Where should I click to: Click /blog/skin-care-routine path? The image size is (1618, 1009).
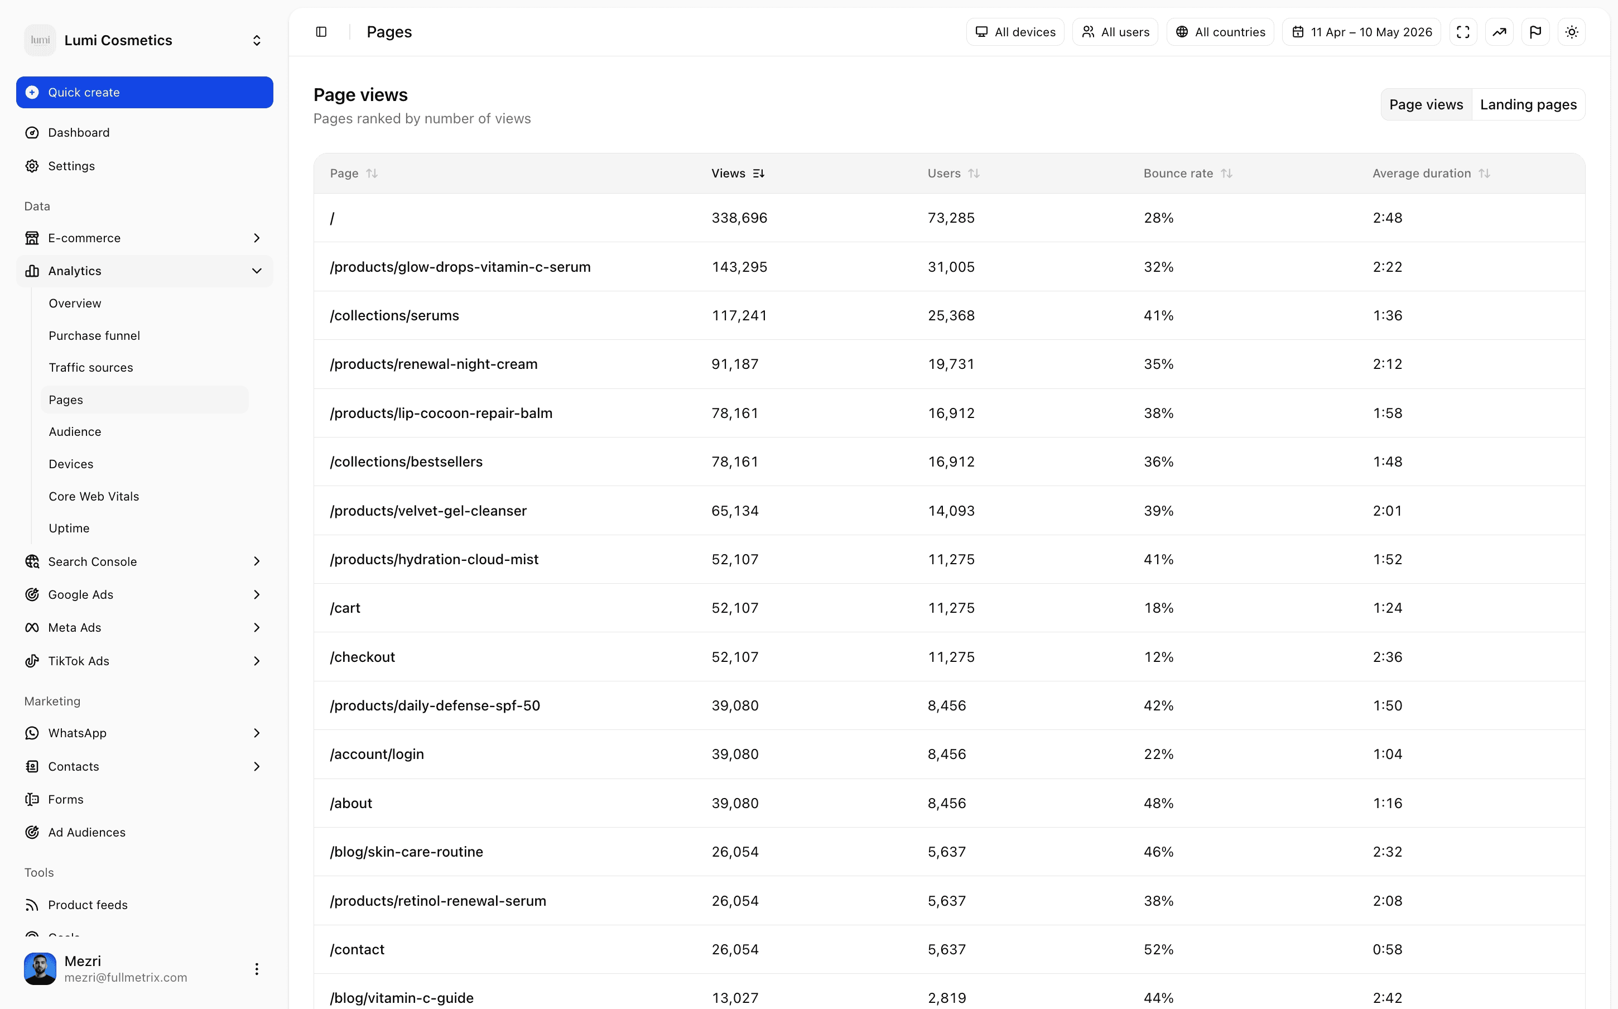point(406,852)
